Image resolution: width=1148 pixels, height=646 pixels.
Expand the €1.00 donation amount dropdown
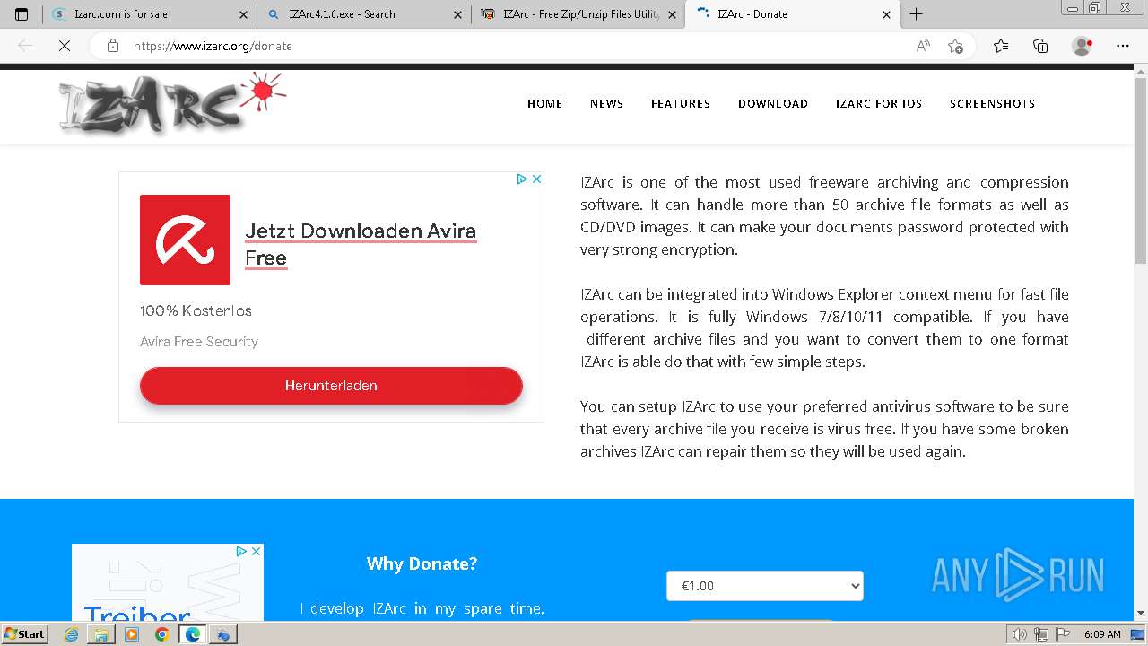tap(764, 586)
